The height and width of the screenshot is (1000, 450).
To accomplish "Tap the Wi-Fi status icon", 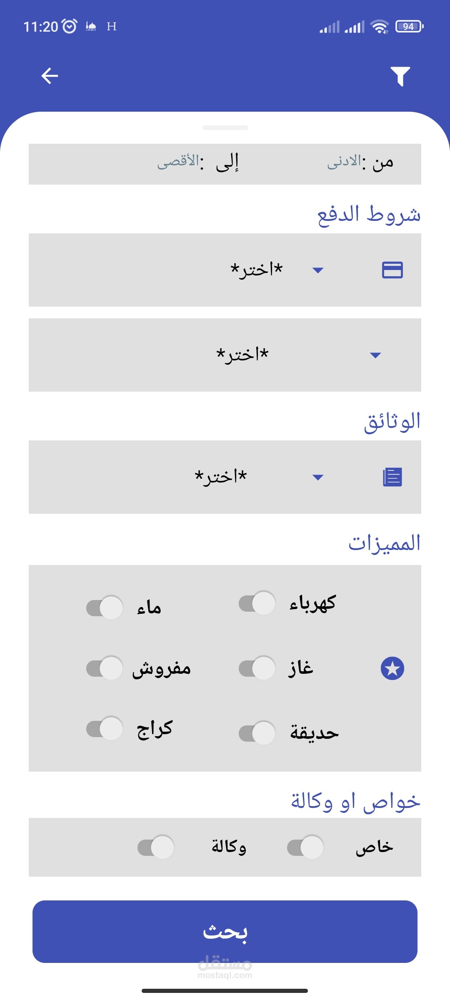I will pos(379,27).
